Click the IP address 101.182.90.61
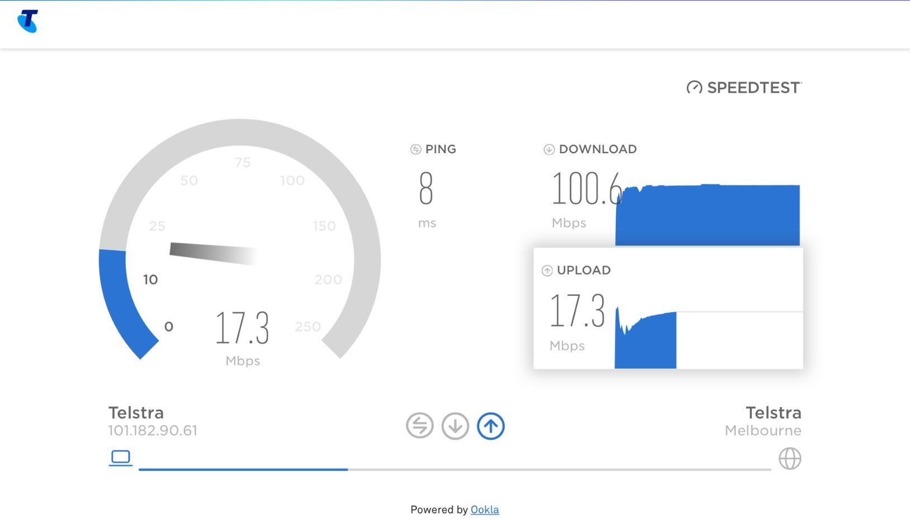910x531 pixels. pos(153,430)
